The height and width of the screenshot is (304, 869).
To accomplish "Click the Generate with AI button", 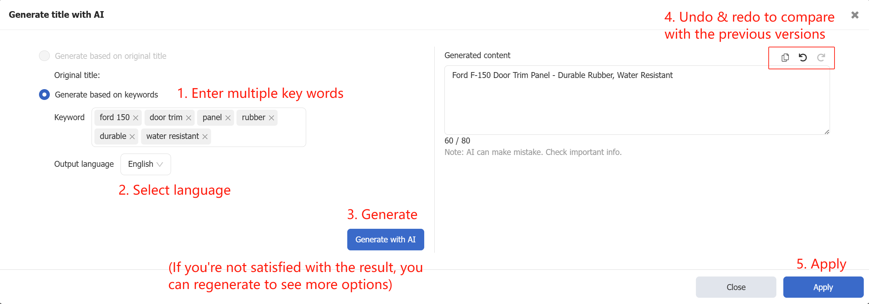I will click(x=386, y=239).
